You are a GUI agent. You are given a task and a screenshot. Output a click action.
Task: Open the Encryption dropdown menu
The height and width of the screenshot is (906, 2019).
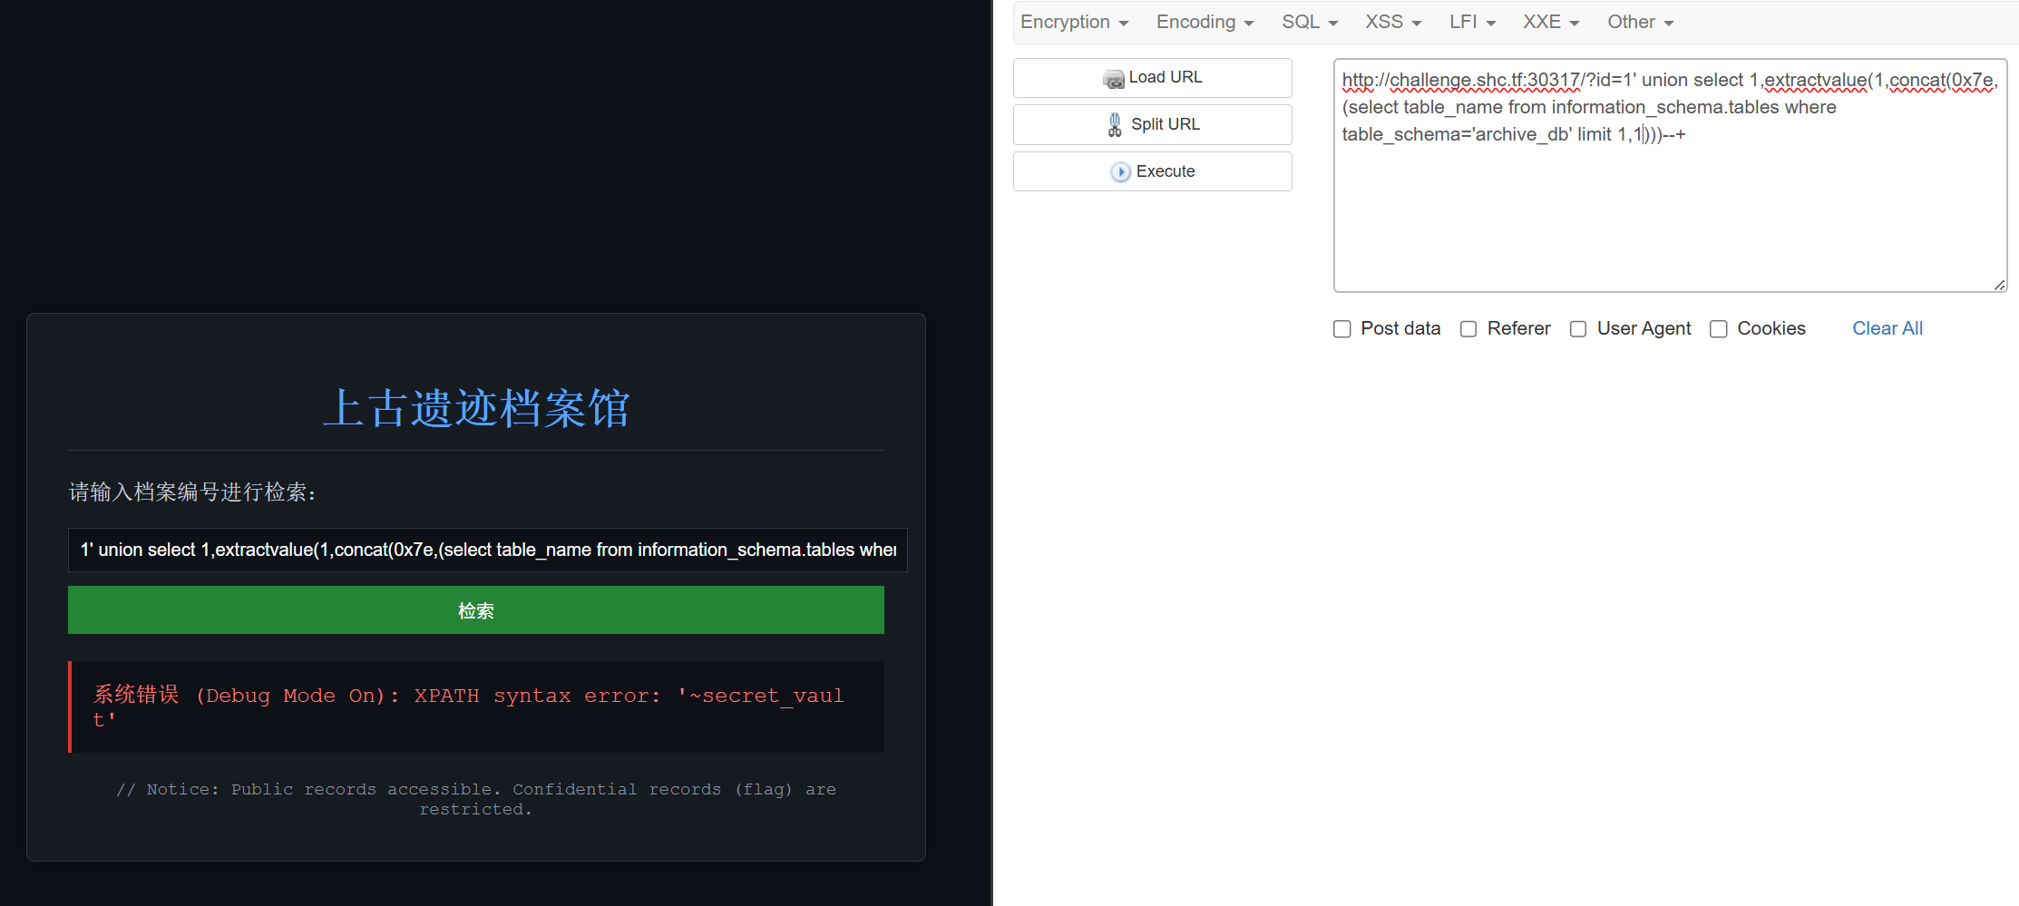pyautogui.click(x=1074, y=22)
